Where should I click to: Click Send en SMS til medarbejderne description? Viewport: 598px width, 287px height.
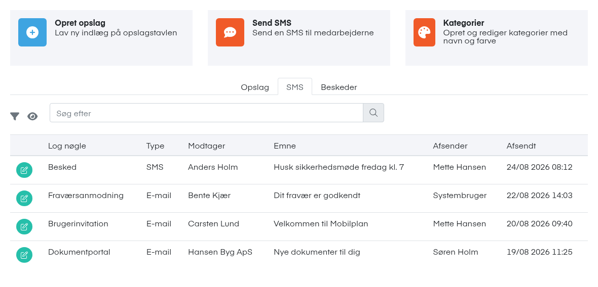[313, 33]
